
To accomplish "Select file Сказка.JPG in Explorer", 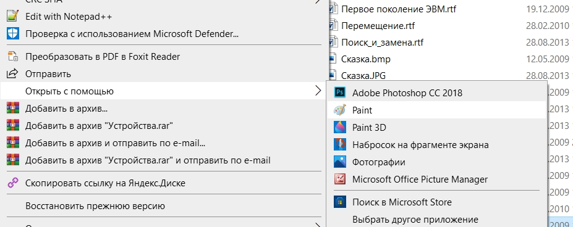I will (363, 75).
